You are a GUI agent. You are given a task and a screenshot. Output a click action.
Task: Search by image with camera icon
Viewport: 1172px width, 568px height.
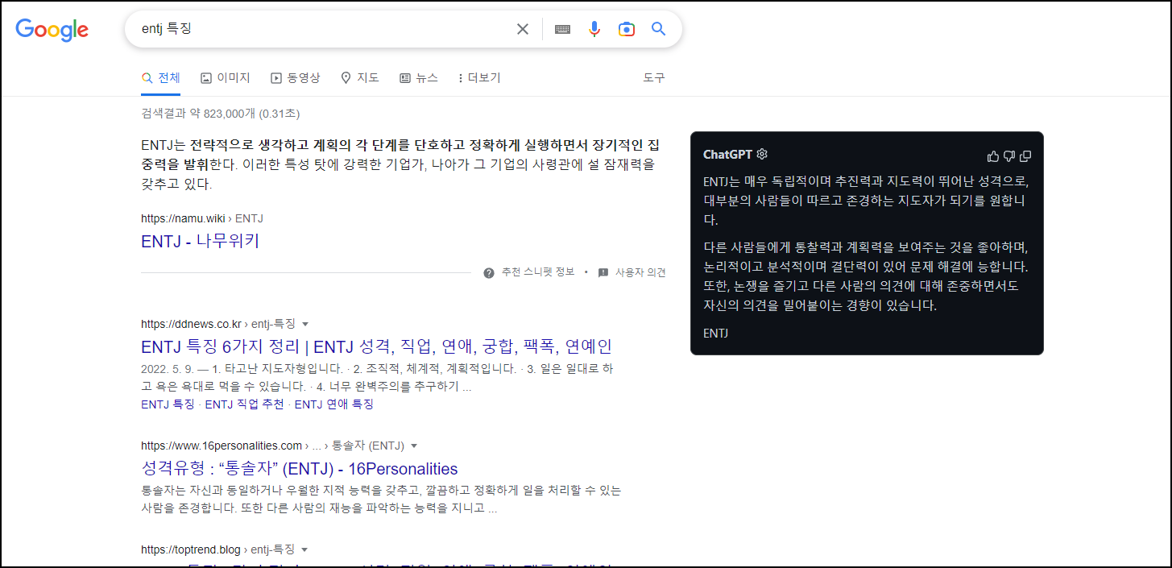[627, 29]
